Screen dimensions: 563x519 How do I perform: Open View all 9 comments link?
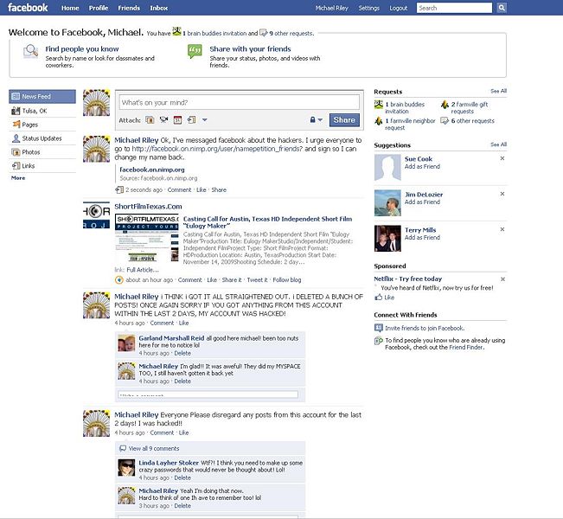pos(153,448)
